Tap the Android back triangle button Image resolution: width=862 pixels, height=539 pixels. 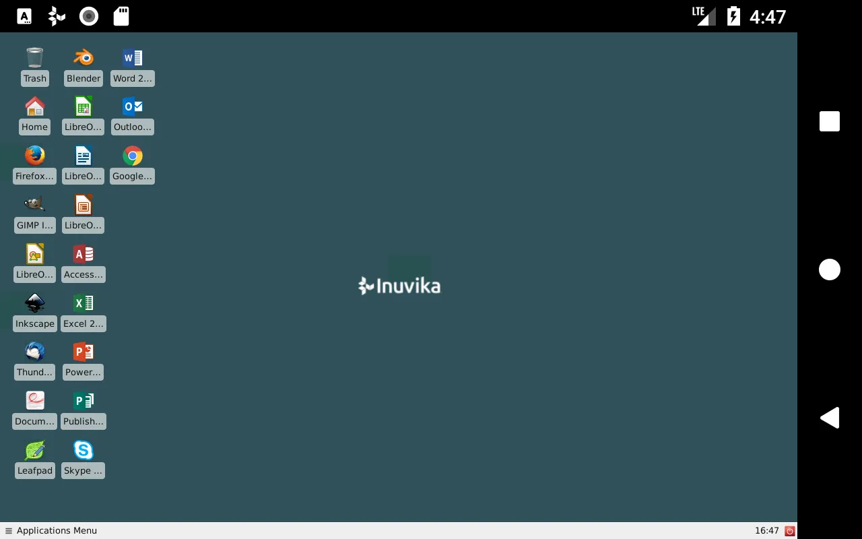click(x=830, y=418)
